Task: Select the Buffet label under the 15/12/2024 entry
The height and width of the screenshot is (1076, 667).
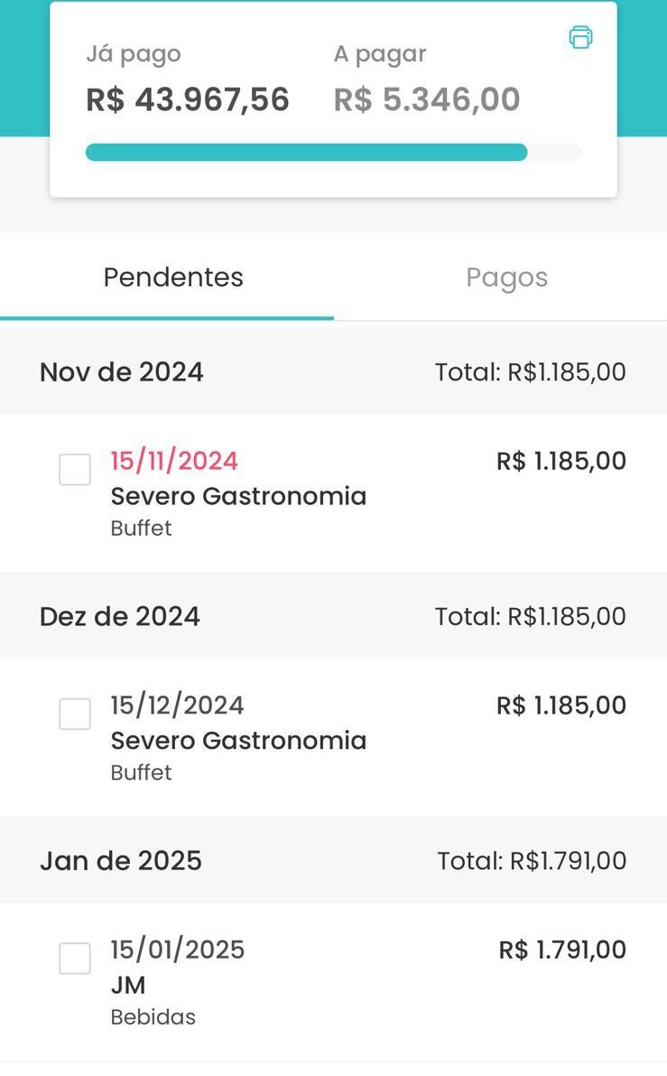Action: coord(141,772)
